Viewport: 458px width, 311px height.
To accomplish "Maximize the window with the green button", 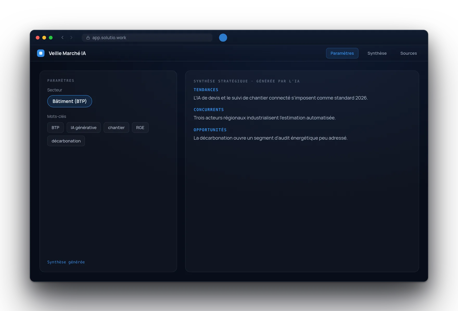I will 51,38.
